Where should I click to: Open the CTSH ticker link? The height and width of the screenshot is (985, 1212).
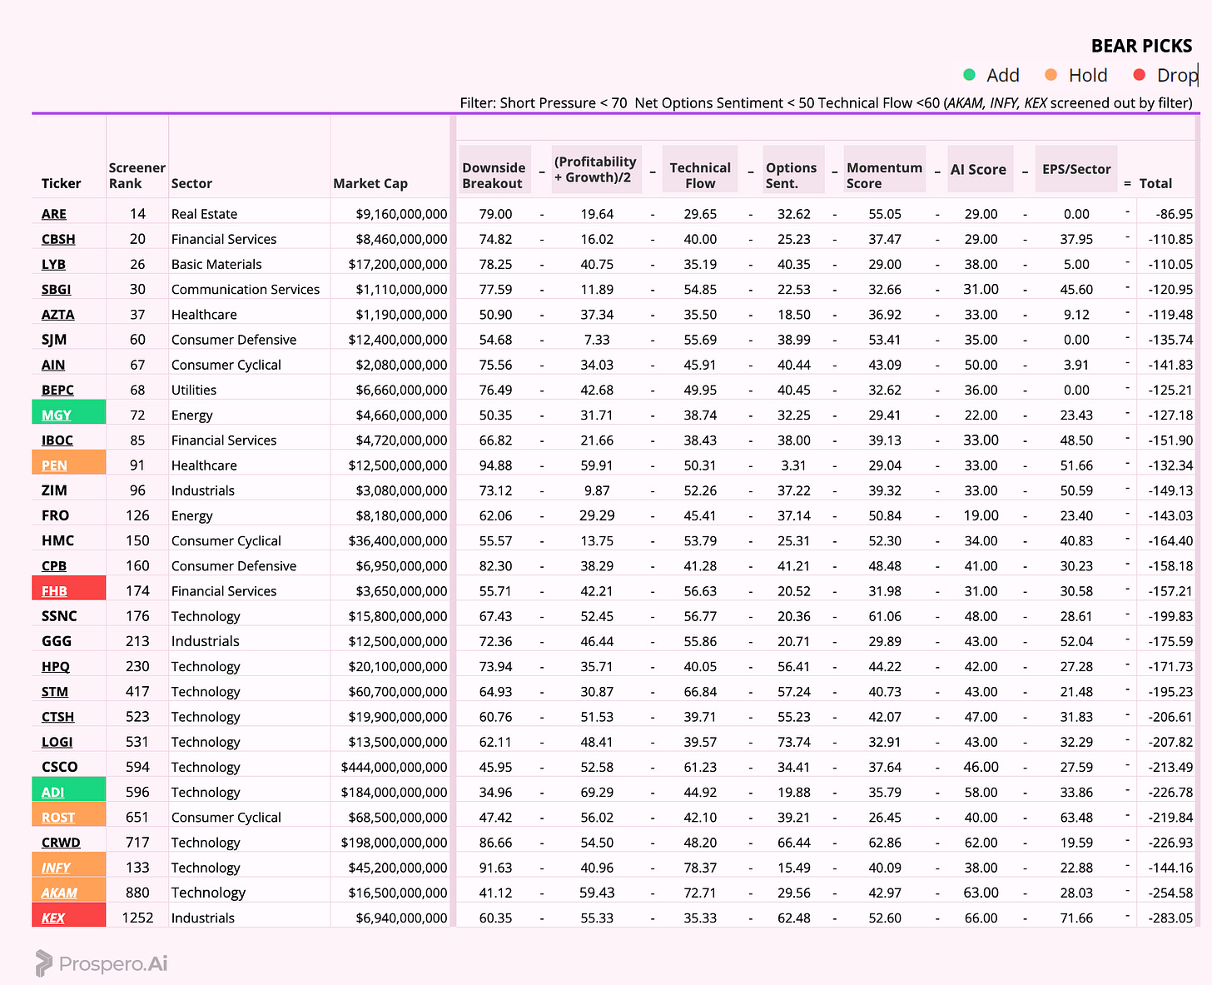pos(57,716)
